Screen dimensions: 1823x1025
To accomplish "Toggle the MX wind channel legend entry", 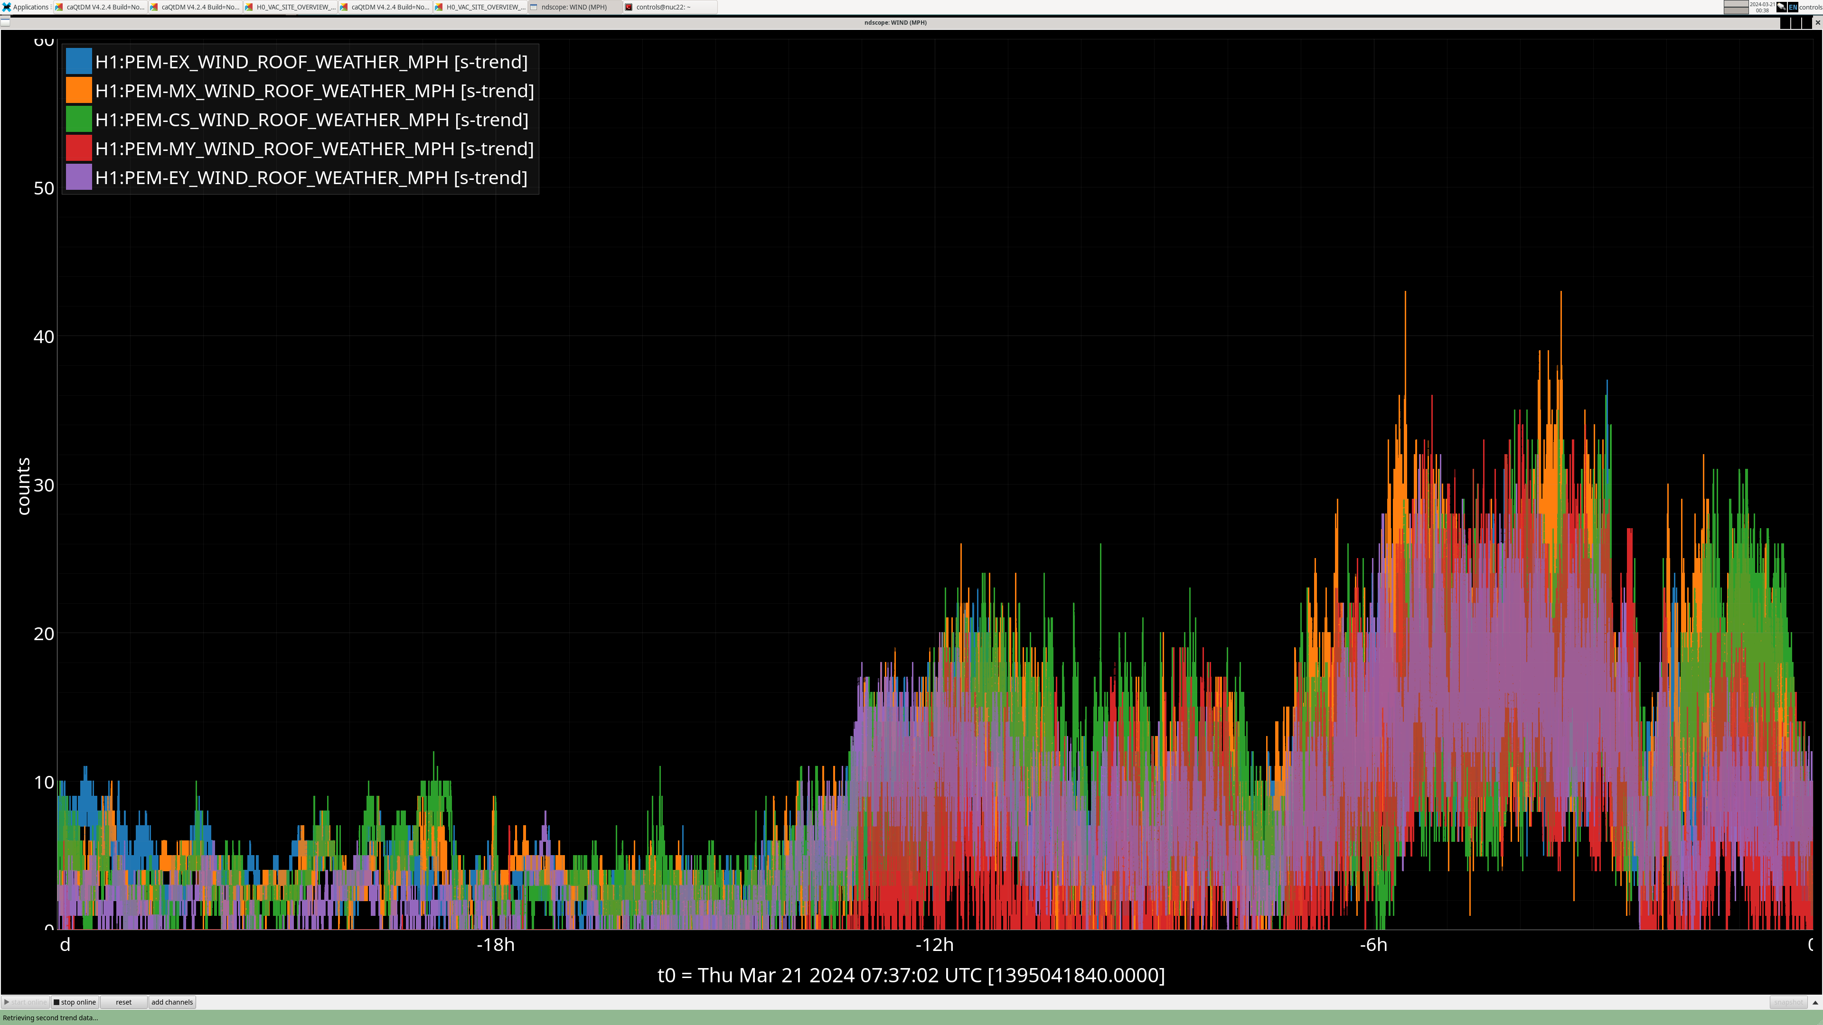I will (314, 91).
